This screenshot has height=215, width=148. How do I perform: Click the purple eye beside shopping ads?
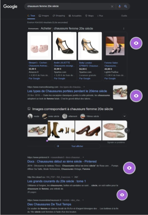click(136, 43)
